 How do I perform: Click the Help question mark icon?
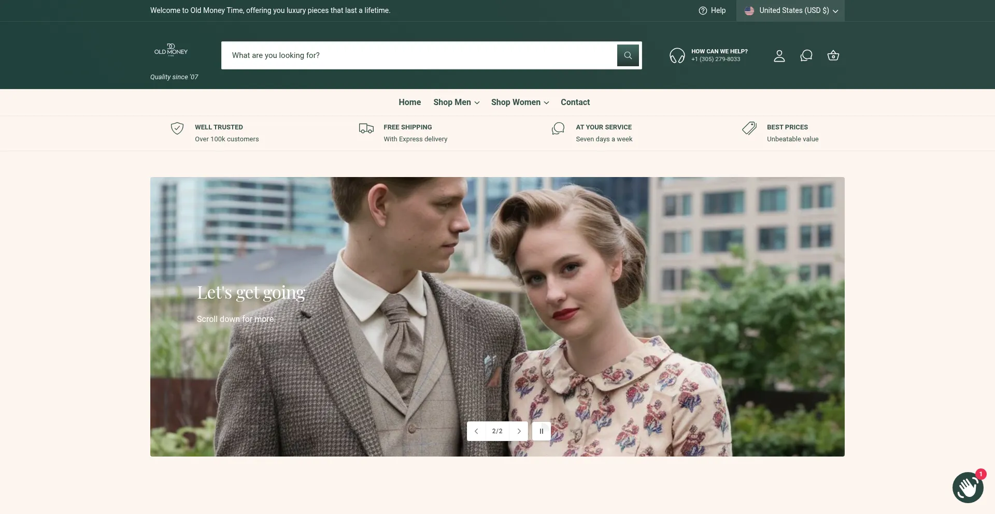click(702, 10)
